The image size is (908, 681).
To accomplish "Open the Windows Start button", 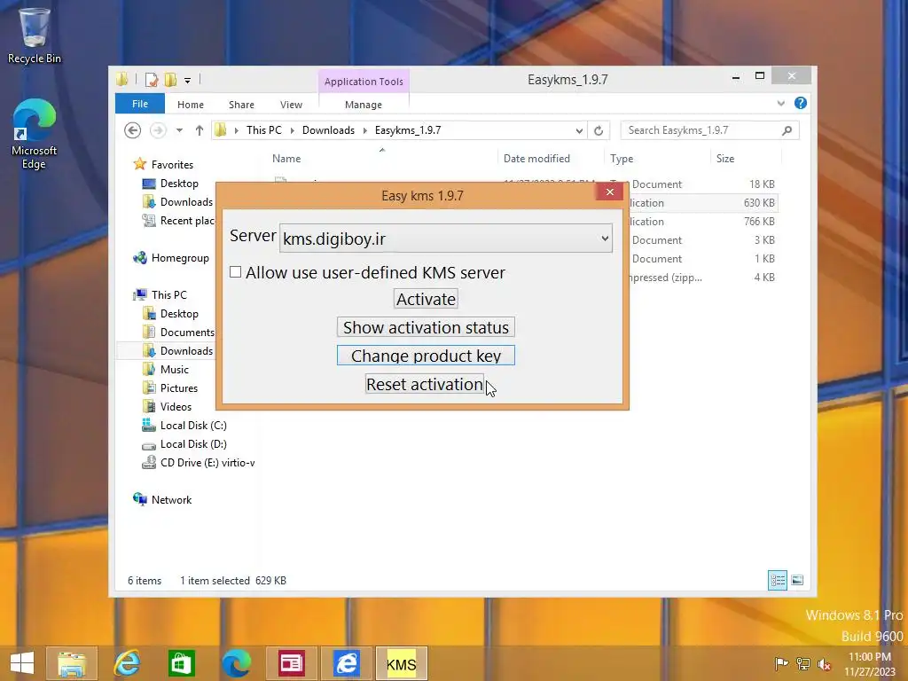I will [x=22, y=663].
